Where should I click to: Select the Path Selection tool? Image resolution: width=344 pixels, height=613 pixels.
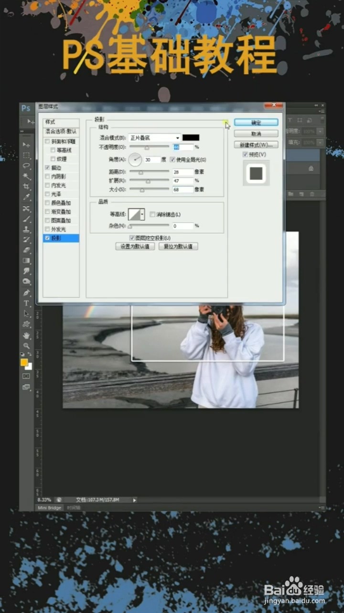[26, 314]
